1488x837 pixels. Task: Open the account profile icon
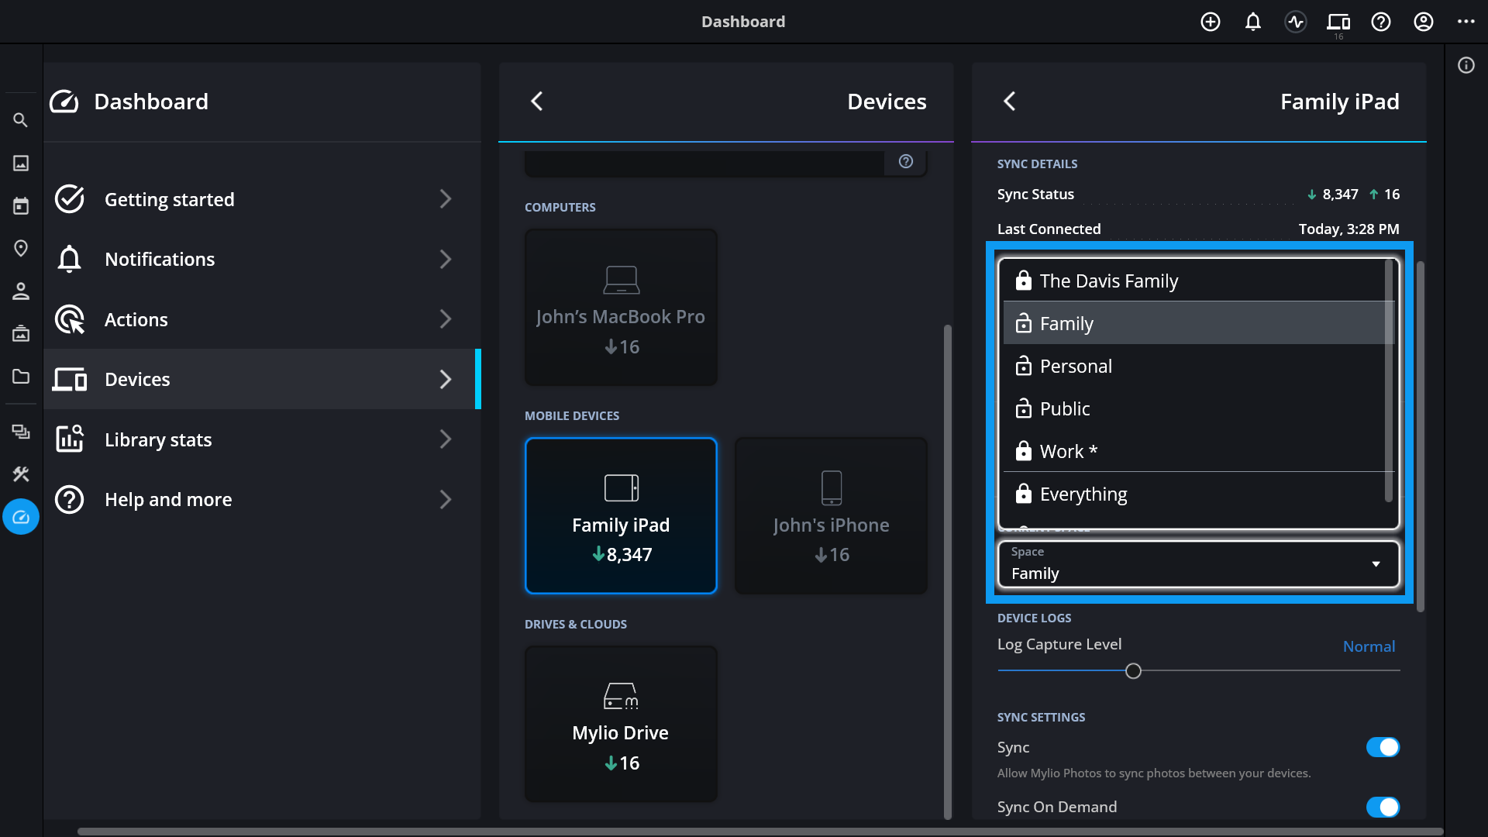pyautogui.click(x=1424, y=22)
